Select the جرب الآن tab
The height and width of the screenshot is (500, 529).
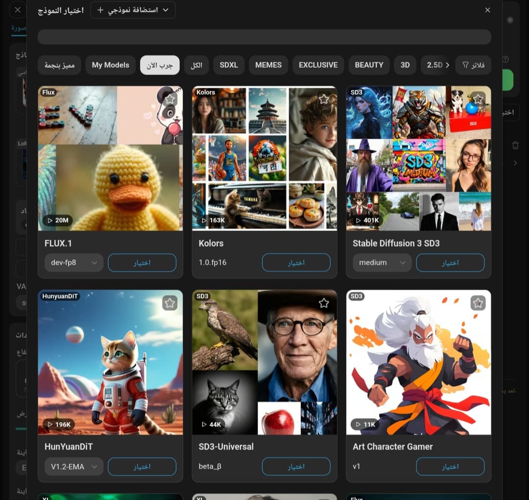pyautogui.click(x=160, y=65)
